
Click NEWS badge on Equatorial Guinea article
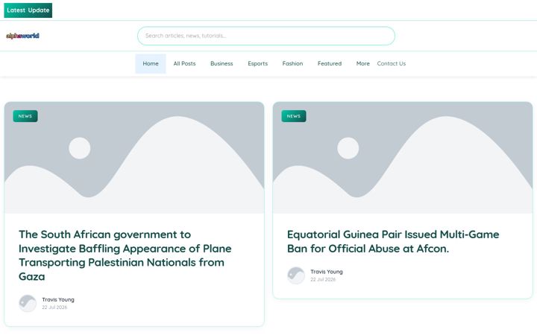point(294,116)
